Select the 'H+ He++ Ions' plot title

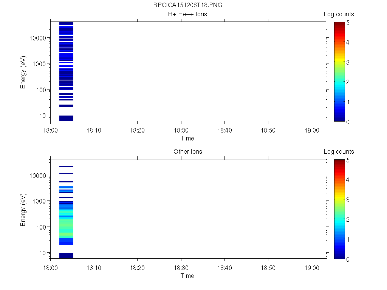point(187,14)
